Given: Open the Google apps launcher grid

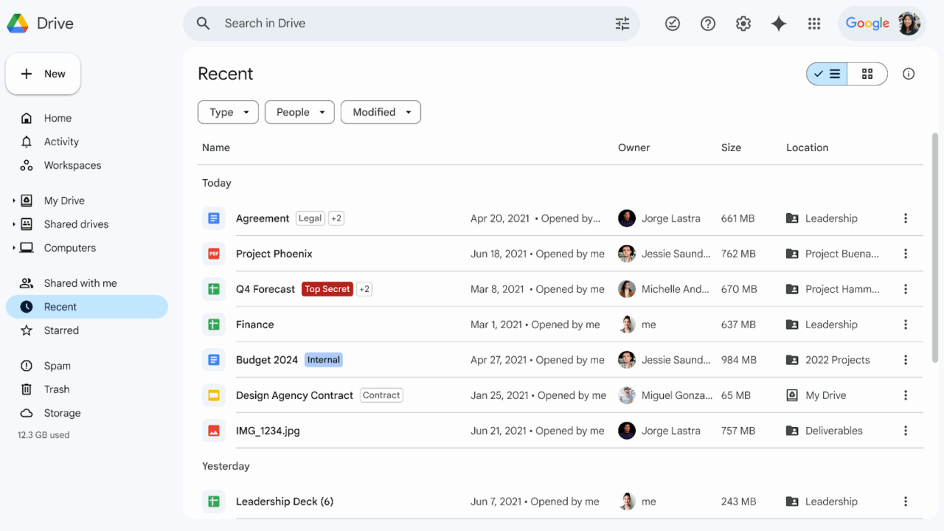Looking at the screenshot, I should [x=814, y=23].
